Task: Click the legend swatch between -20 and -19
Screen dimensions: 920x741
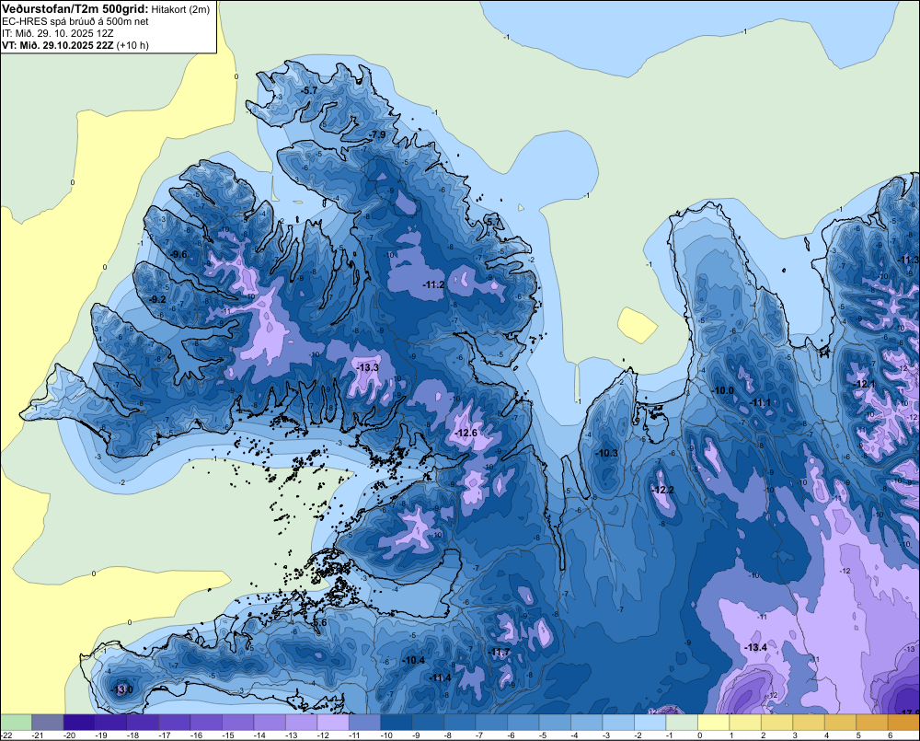Action: [79, 723]
